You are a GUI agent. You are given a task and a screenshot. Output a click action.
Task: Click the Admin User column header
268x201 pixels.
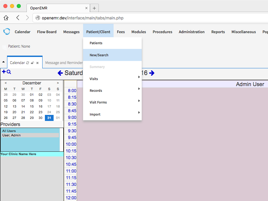[x=250, y=84]
